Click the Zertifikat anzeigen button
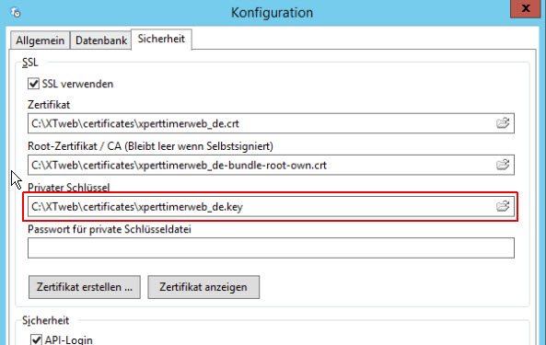The width and height of the screenshot is (546, 345). (203, 287)
